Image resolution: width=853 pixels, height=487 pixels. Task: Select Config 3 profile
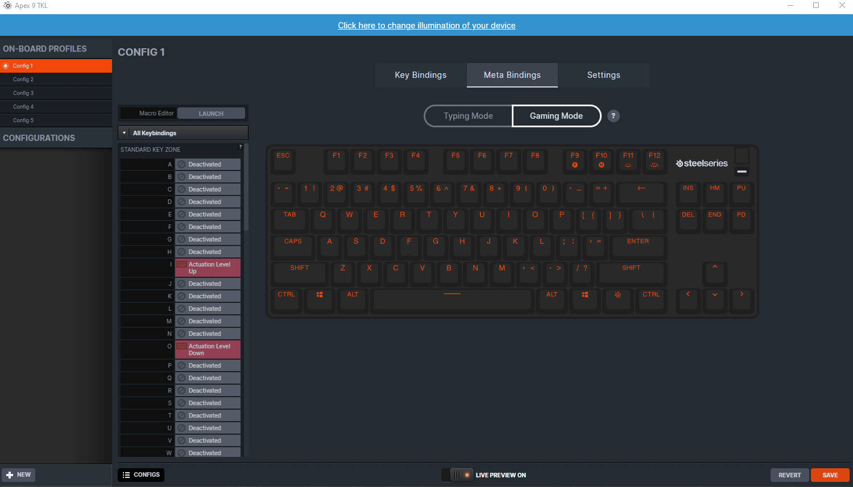pos(56,93)
